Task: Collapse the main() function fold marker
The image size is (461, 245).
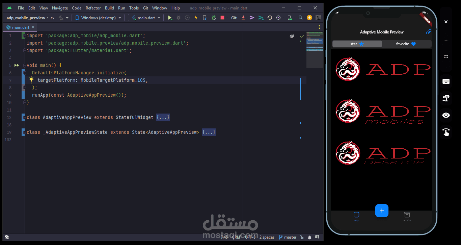Action: 25,65
